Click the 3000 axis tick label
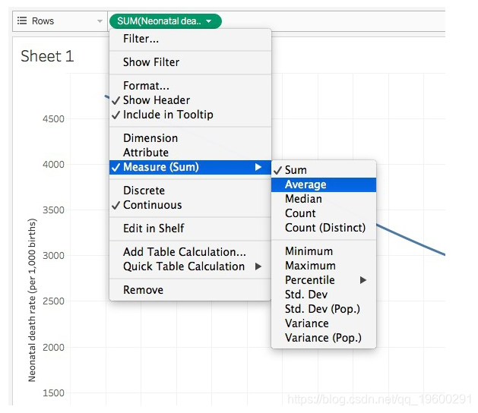The image size is (478, 413). click(x=53, y=256)
